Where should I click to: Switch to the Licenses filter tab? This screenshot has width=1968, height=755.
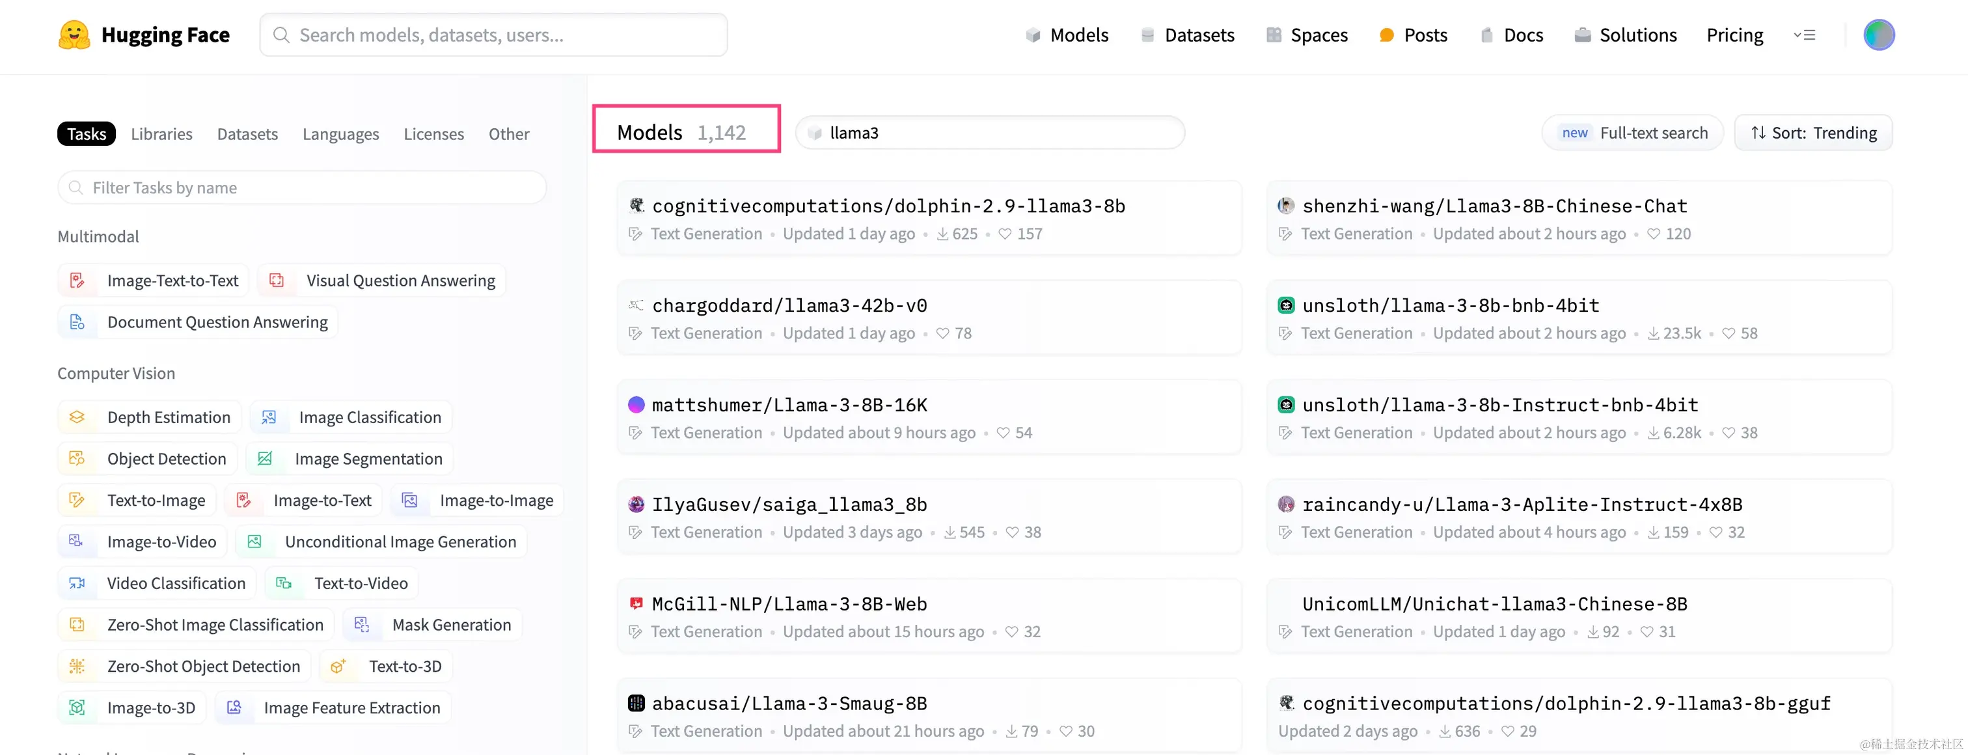click(433, 133)
